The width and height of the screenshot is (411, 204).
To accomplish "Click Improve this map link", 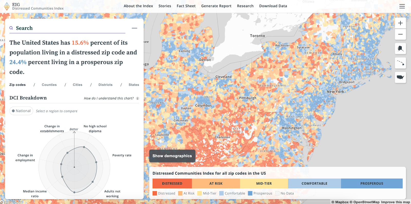I will [x=395, y=202].
